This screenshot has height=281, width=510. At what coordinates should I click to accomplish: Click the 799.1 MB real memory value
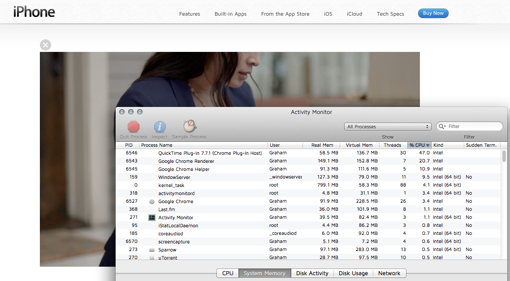tap(328, 185)
